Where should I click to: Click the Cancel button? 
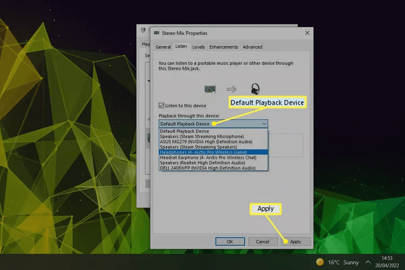point(262,241)
